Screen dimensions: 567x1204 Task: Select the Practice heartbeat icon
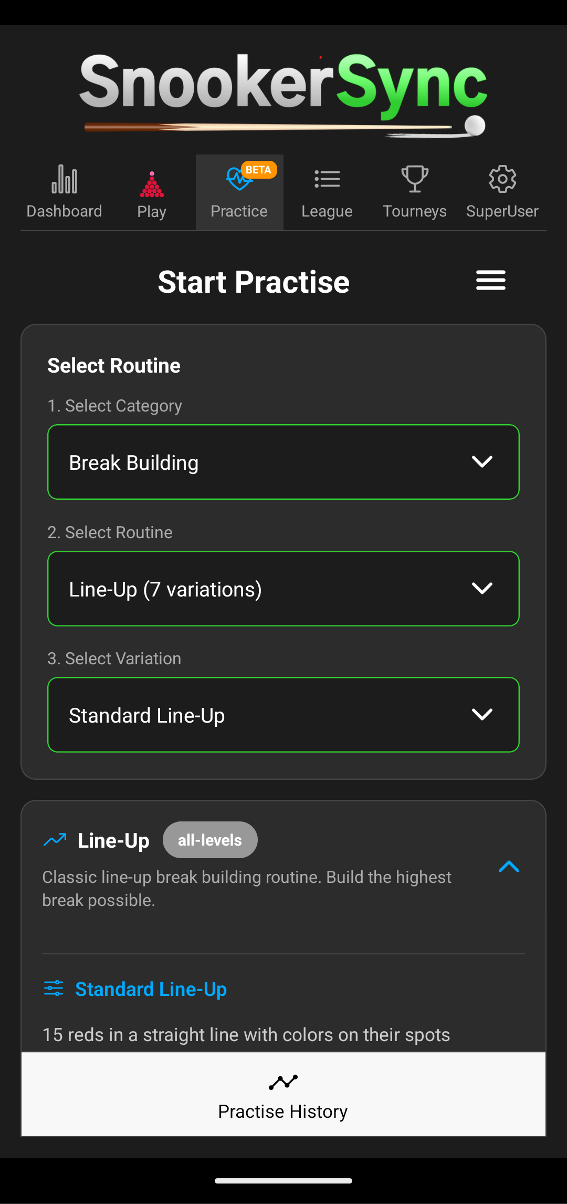tap(237, 180)
